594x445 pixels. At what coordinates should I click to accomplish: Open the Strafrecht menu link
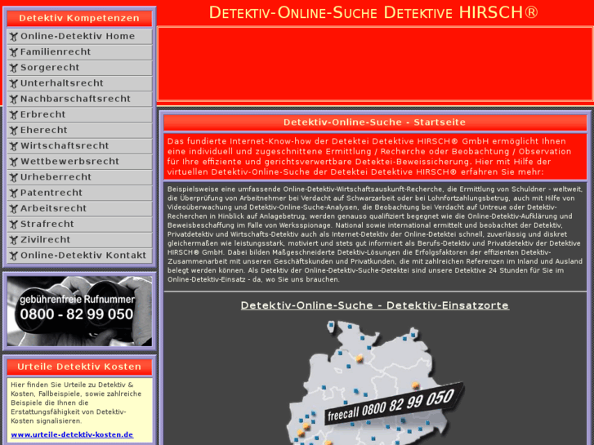[79, 225]
